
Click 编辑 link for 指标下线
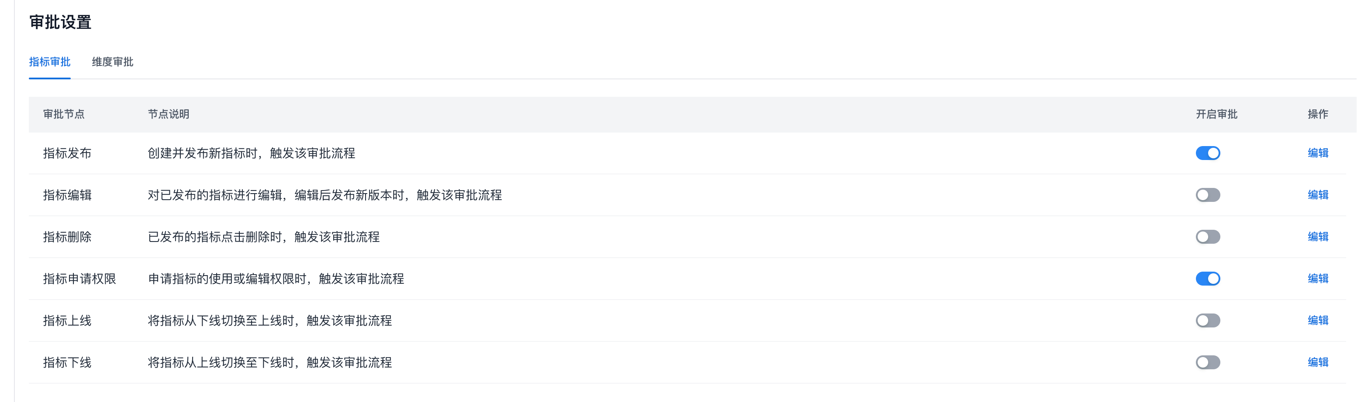[x=1318, y=362]
